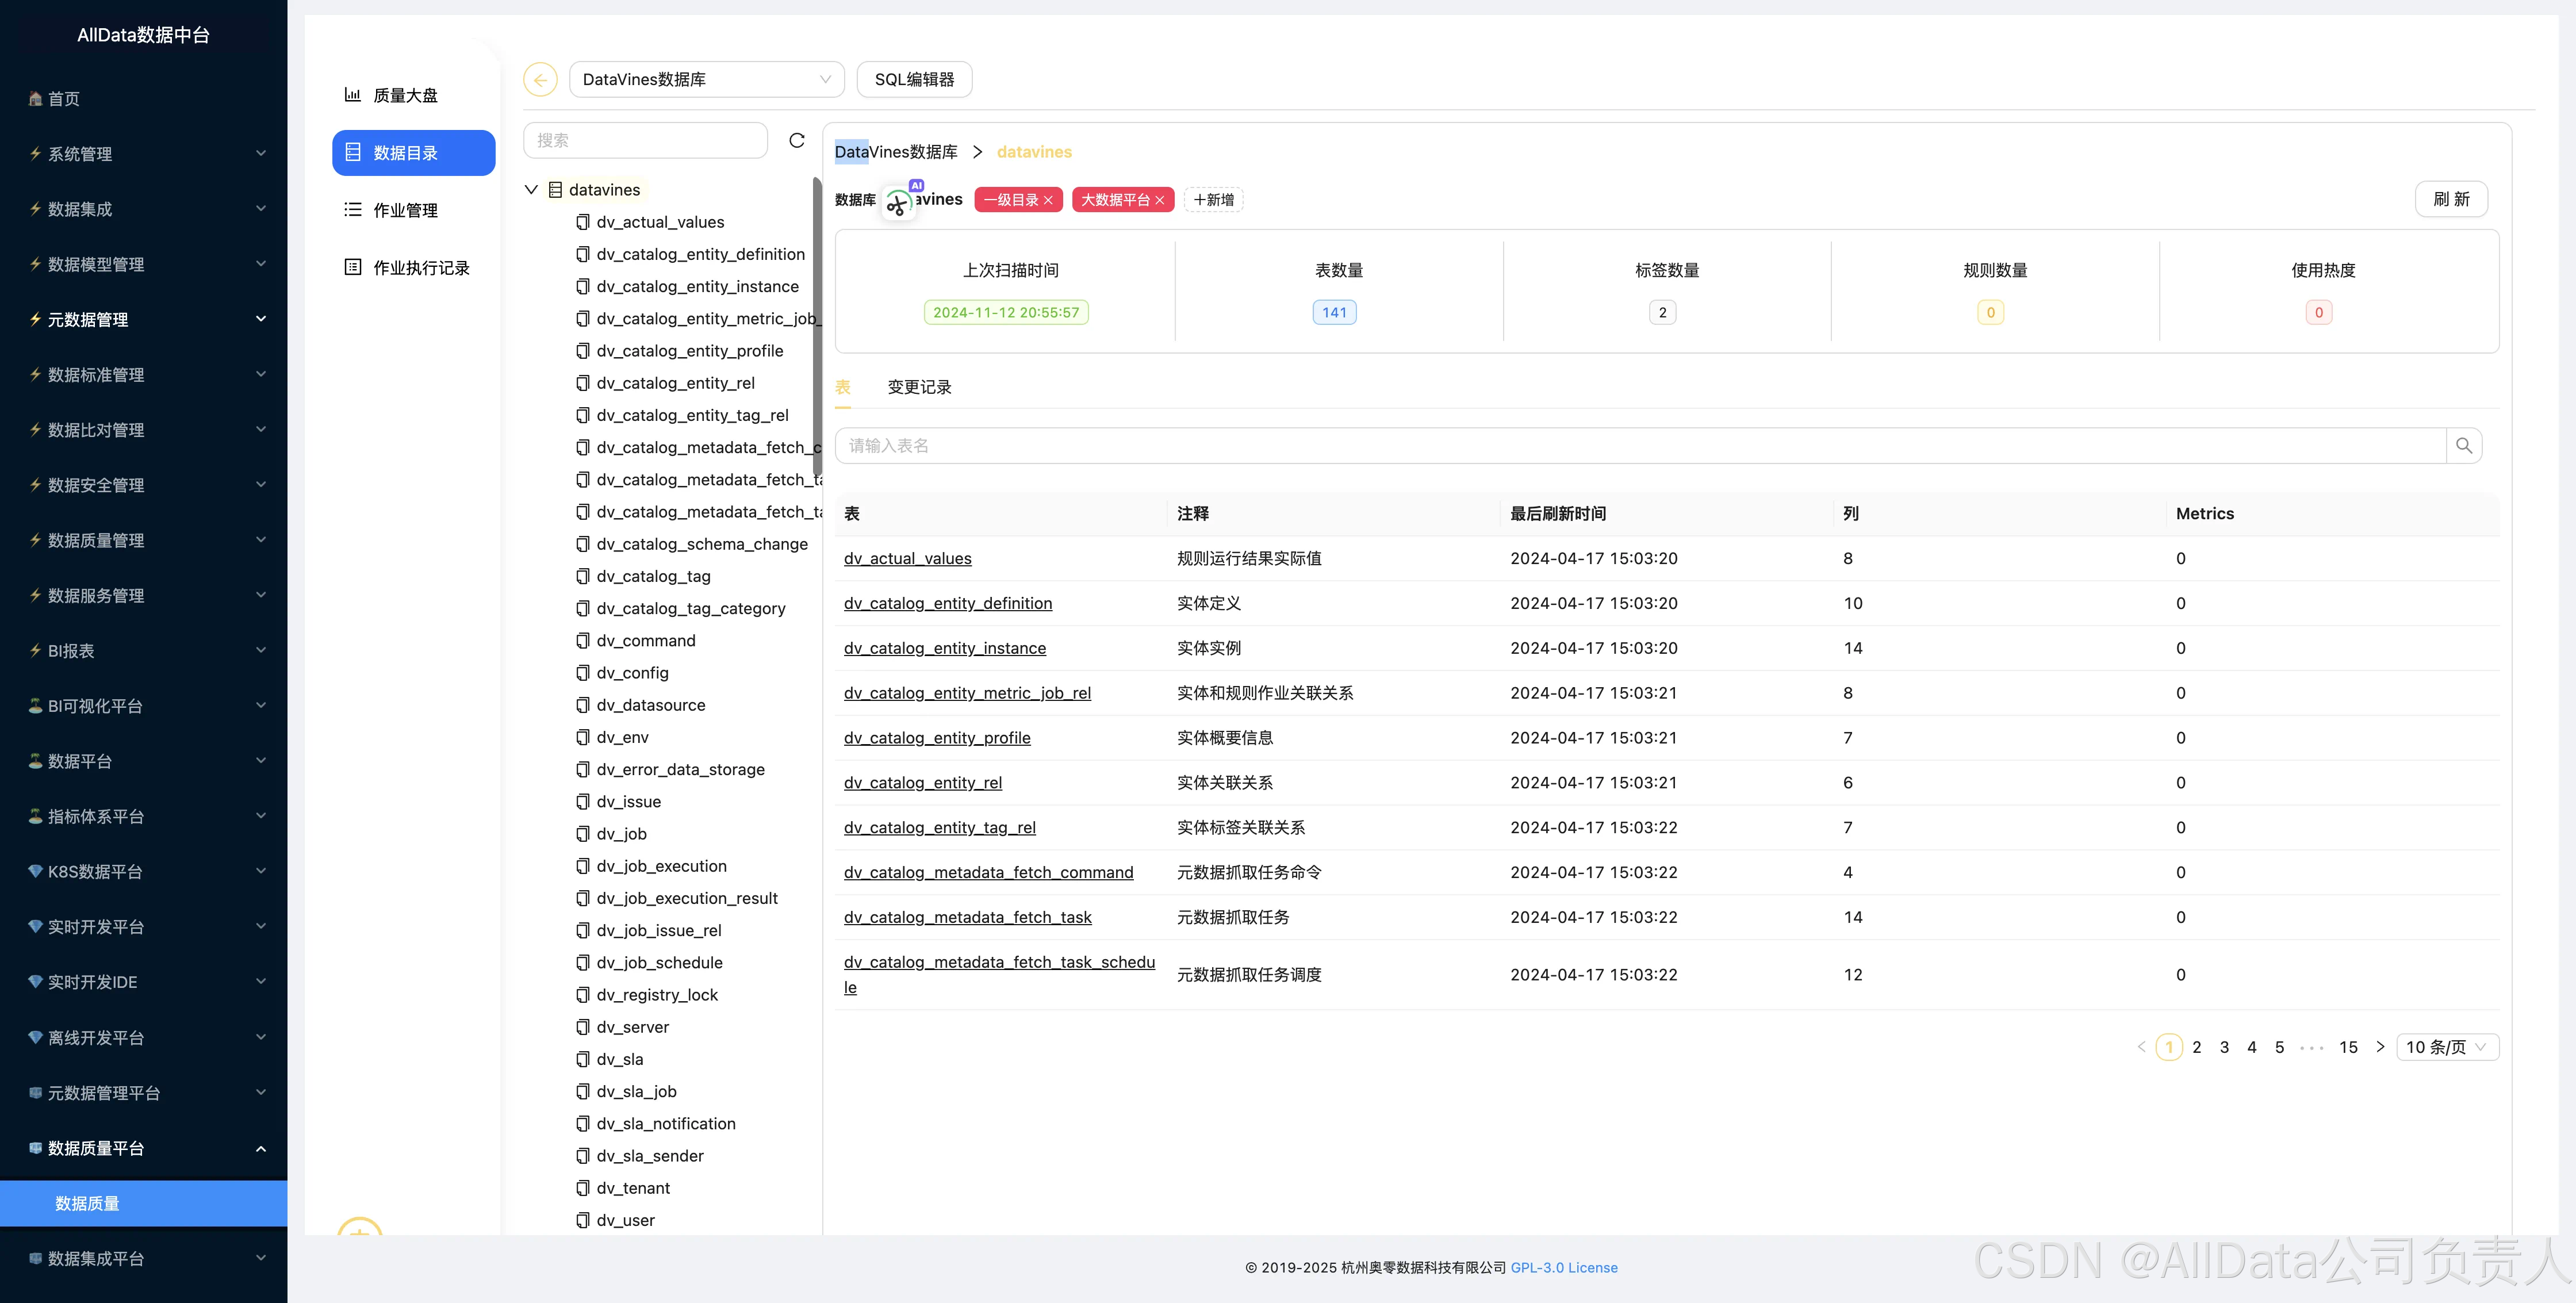Image resolution: width=2576 pixels, height=1303 pixels.
Task: Open the dv_catalog_entity_profile table link
Action: (937, 738)
